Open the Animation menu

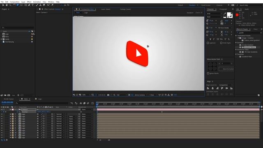click(37, 2)
